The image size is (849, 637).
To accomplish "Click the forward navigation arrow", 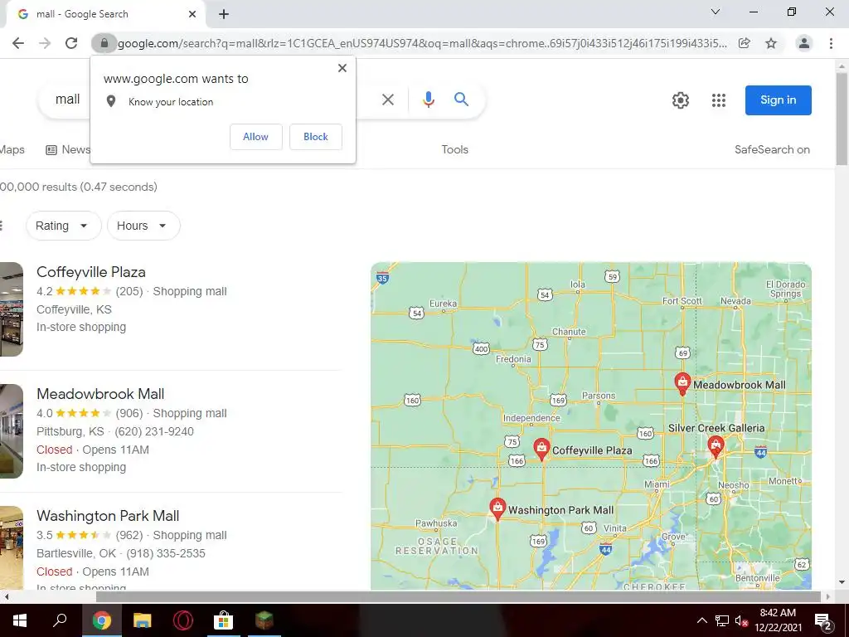I will click(45, 43).
